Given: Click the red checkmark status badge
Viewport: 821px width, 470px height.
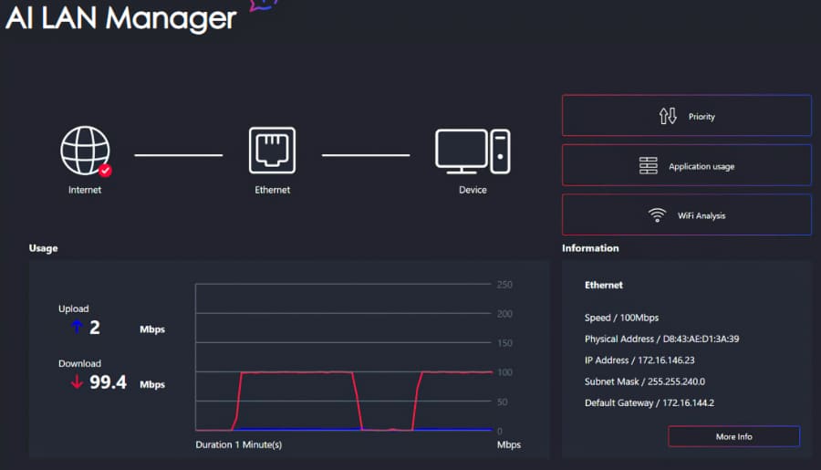Looking at the screenshot, I should [x=106, y=170].
